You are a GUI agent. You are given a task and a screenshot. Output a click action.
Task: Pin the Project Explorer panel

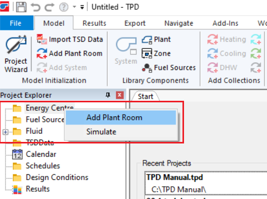pyautogui.click(x=108, y=95)
